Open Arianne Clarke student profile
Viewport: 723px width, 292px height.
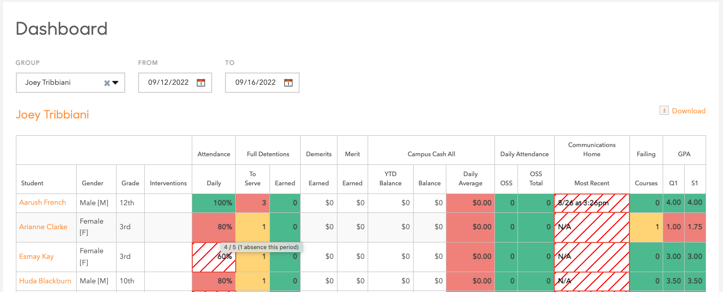pos(43,227)
